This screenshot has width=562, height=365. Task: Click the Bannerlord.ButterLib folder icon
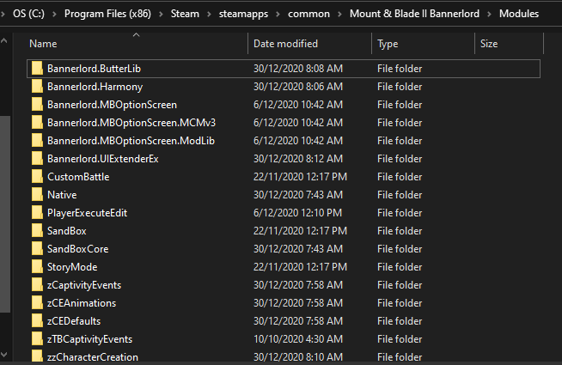pos(37,68)
